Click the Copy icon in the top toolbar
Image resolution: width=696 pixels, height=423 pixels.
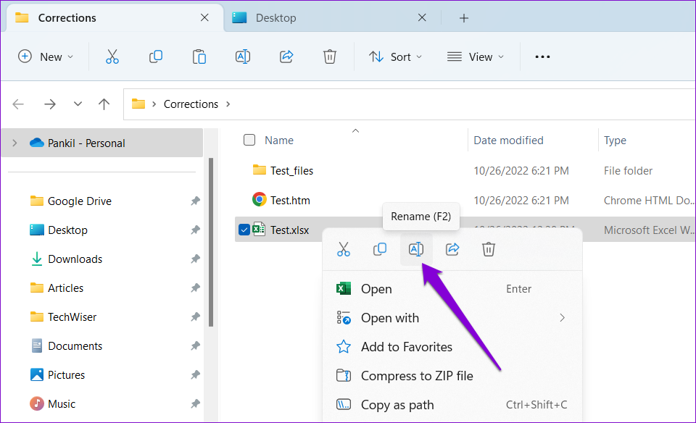coord(156,56)
